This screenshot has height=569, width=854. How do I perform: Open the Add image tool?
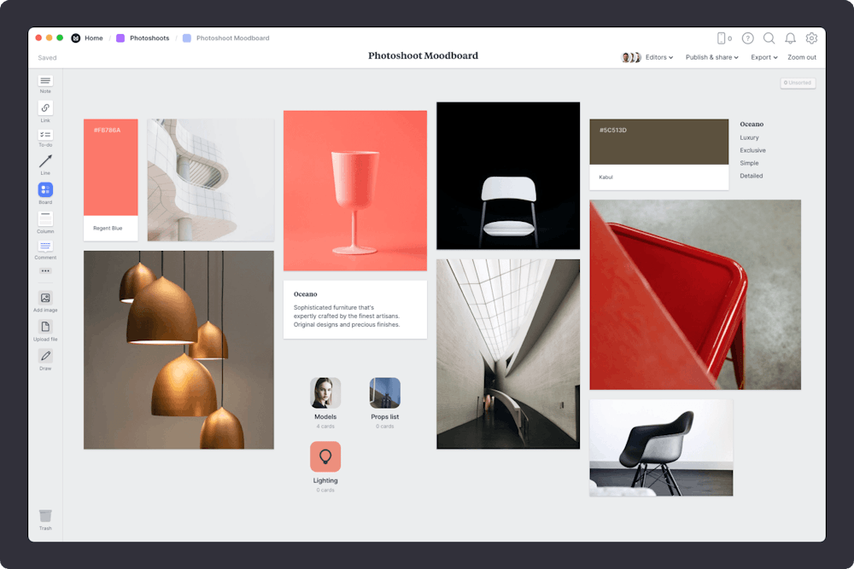coord(45,299)
